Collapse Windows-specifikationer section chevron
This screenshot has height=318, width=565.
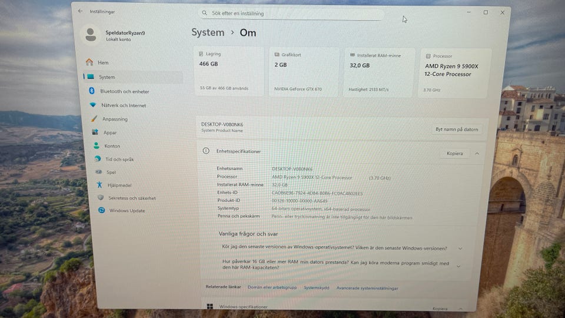(x=460, y=309)
